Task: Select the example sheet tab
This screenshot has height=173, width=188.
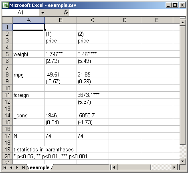Action: [40, 167]
